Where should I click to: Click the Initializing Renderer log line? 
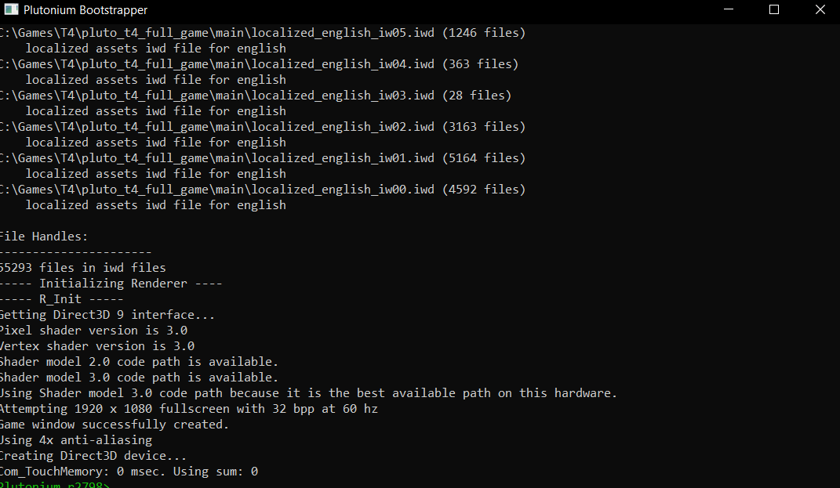[x=111, y=284]
